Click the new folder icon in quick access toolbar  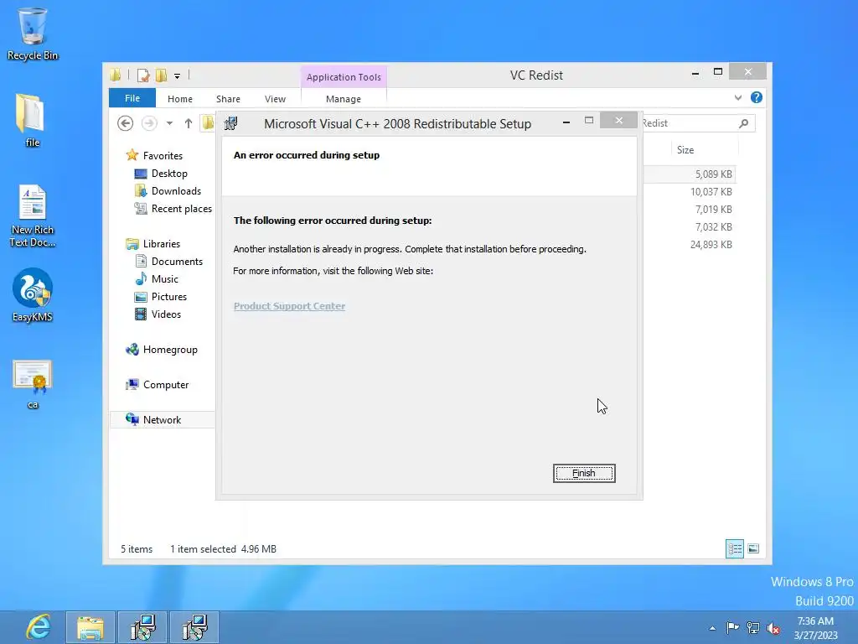(x=161, y=75)
